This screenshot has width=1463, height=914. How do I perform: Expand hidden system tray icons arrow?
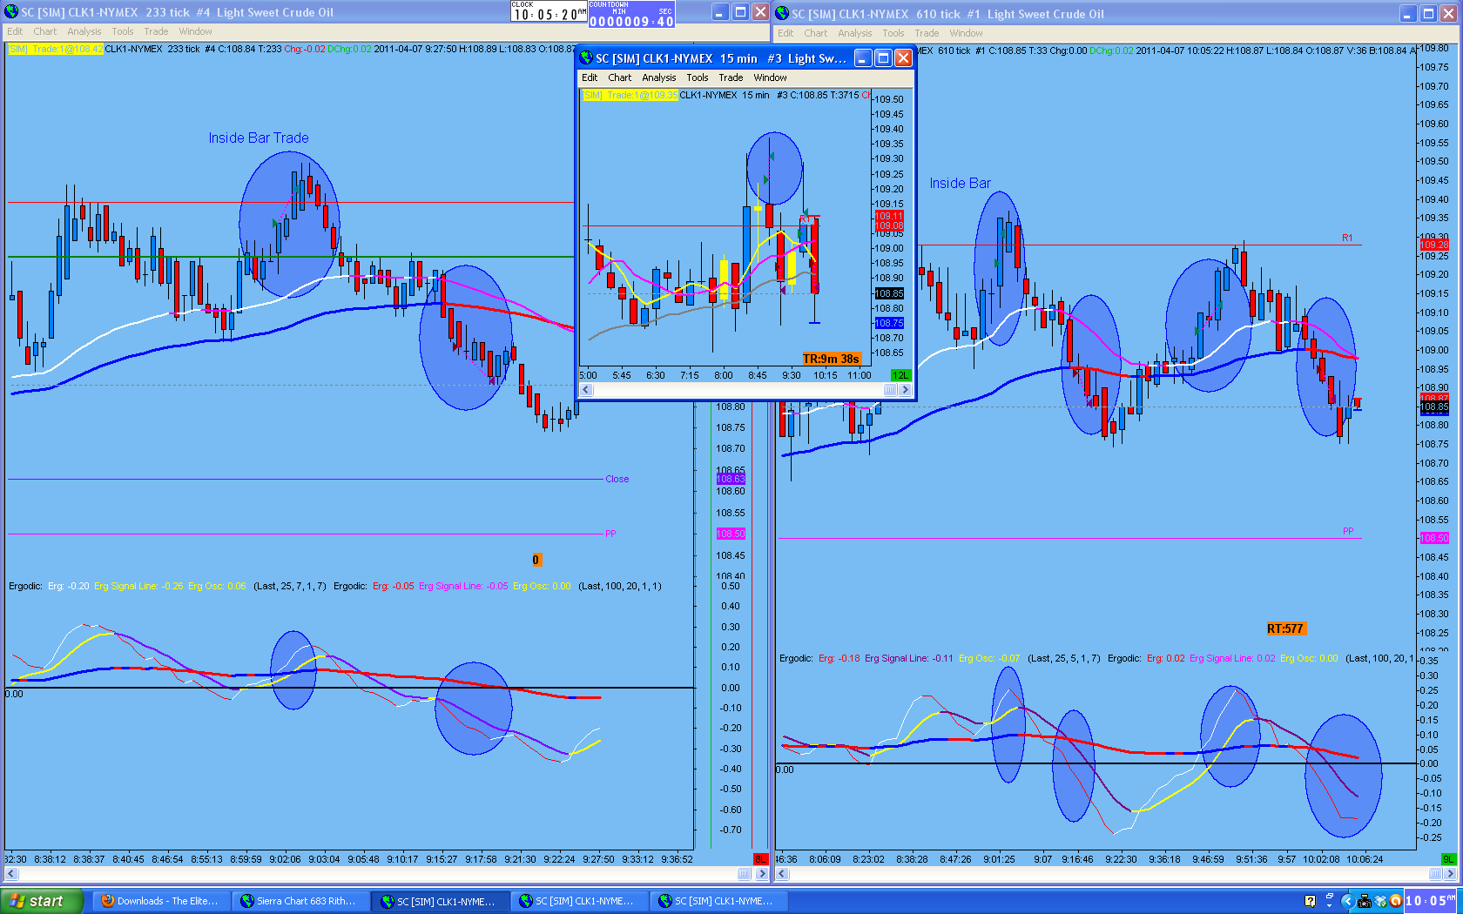[x=1347, y=901]
